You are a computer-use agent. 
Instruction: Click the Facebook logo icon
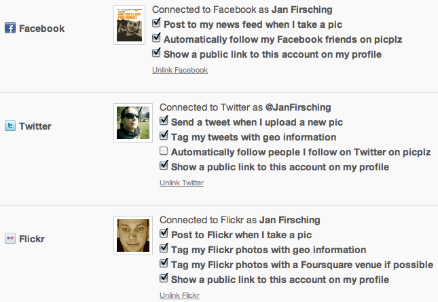pos(10,29)
